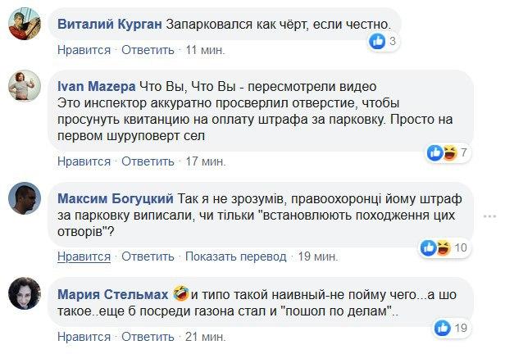Reply to Мария Стельмах's comment
Viewport: 505px width, 354px height.
pos(148,336)
